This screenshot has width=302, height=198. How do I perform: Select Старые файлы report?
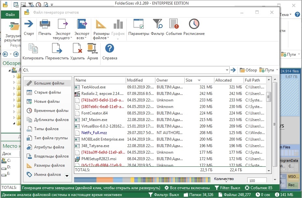48,92
